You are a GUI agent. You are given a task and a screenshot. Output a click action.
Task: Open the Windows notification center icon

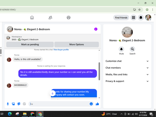151,114
